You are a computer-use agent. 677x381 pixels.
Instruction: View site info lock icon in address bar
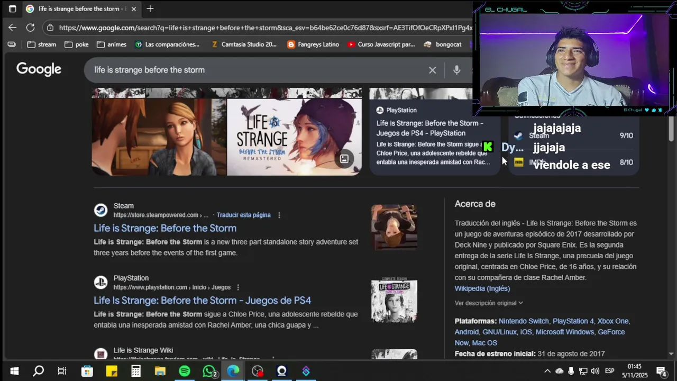coord(50,28)
